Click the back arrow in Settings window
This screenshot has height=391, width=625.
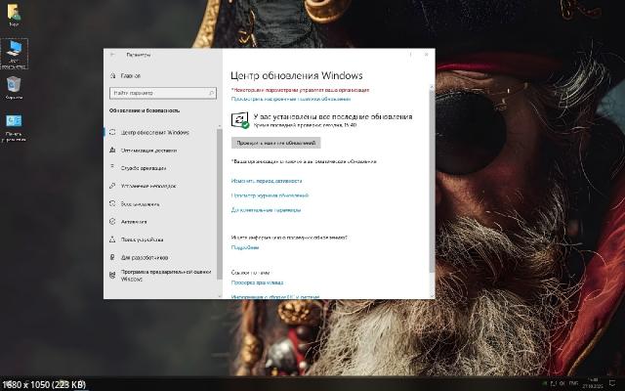point(113,56)
